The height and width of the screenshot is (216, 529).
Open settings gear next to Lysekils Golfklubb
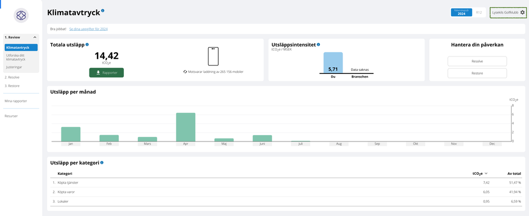(522, 12)
